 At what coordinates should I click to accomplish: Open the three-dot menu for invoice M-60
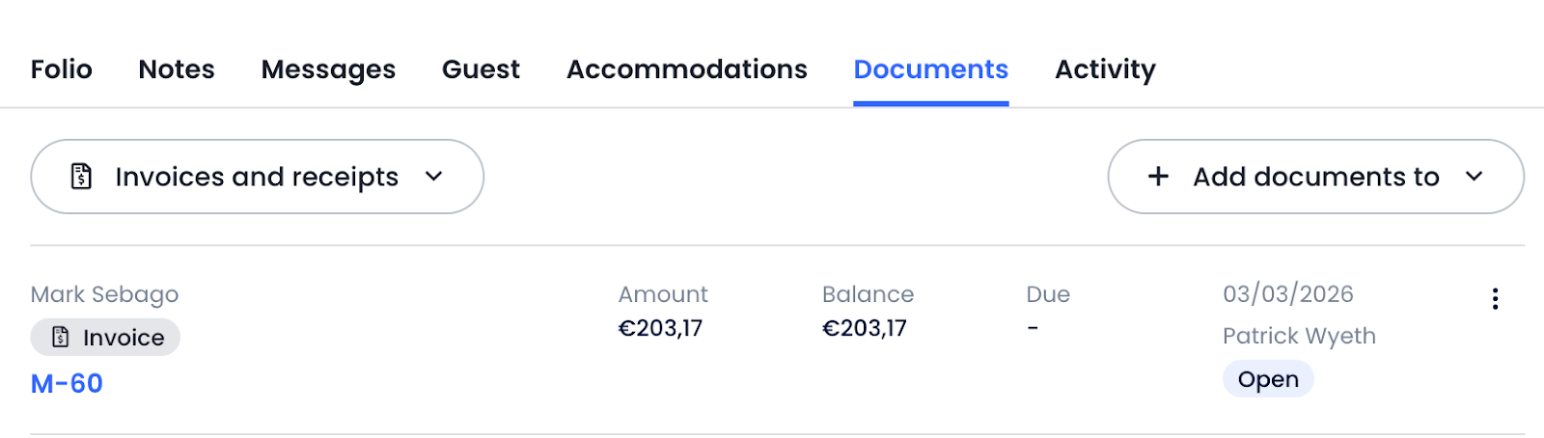click(1495, 299)
